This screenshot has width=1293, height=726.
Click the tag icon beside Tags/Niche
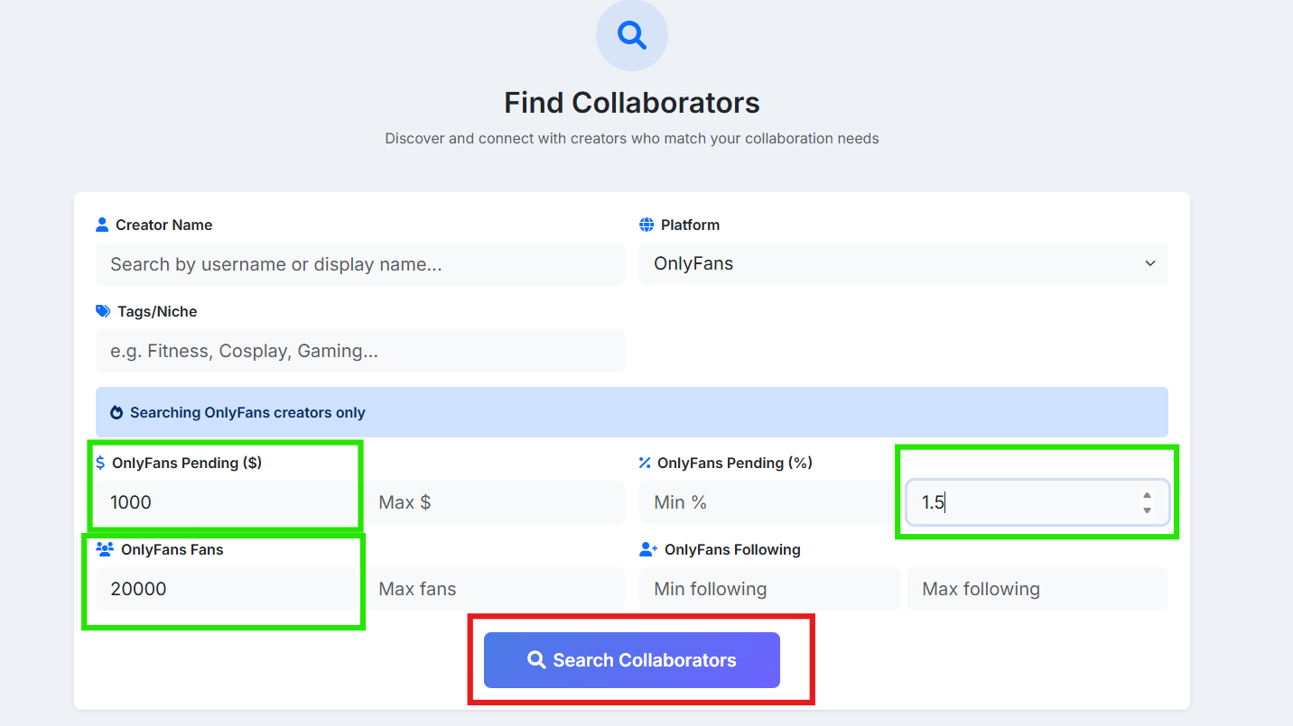point(102,310)
